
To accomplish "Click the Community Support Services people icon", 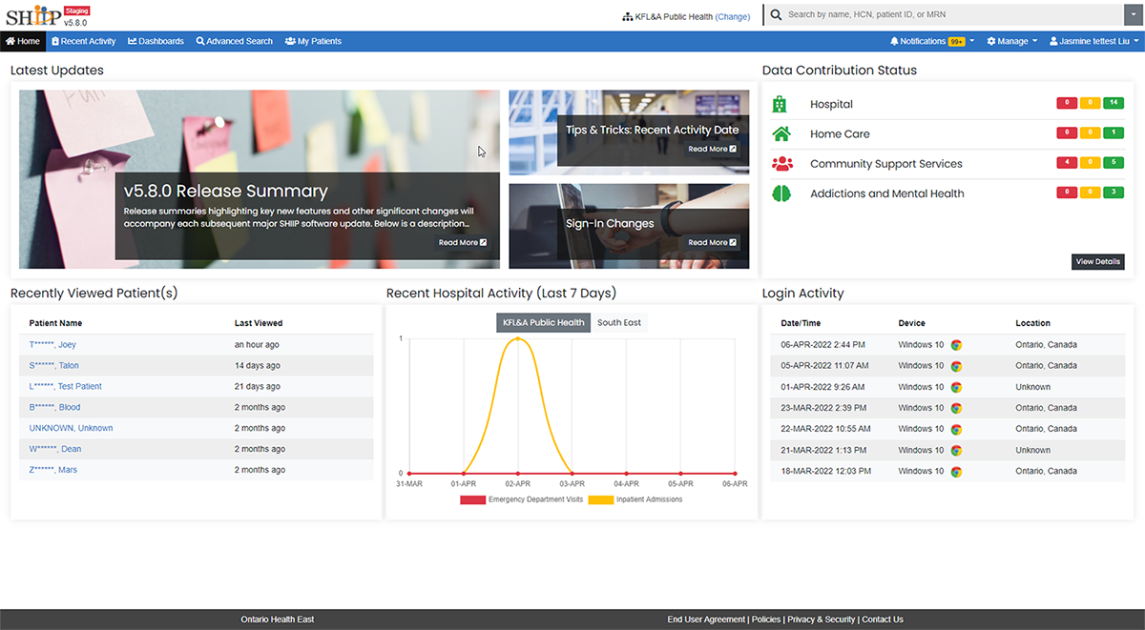I will pyautogui.click(x=782, y=163).
